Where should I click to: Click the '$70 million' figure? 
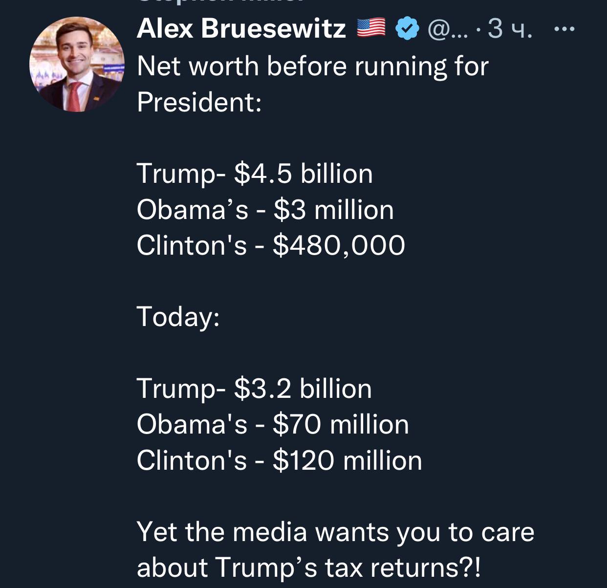point(341,424)
